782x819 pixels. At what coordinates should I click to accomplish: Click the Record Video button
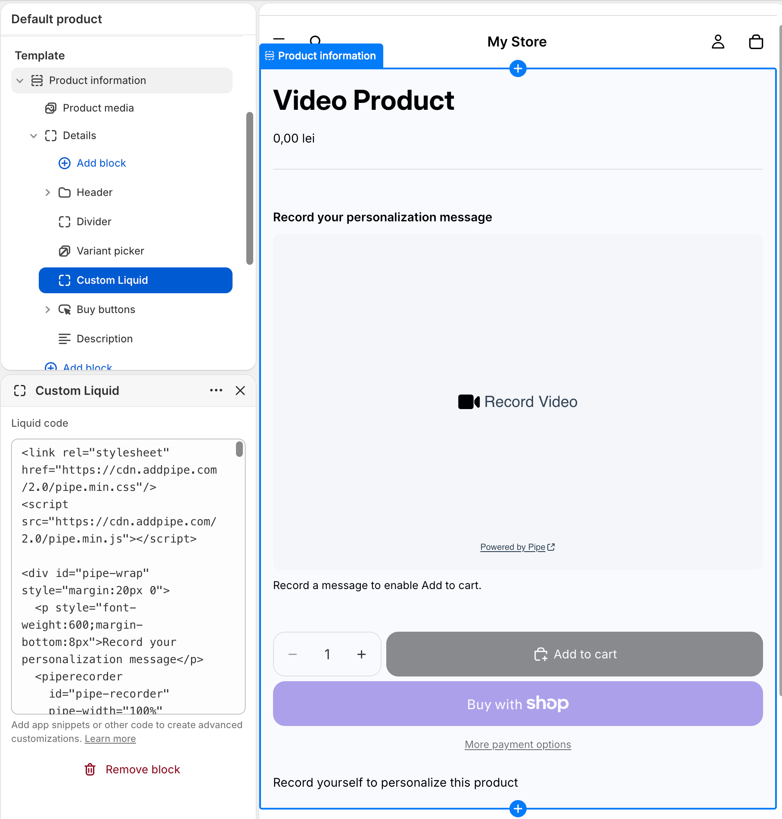coord(518,402)
